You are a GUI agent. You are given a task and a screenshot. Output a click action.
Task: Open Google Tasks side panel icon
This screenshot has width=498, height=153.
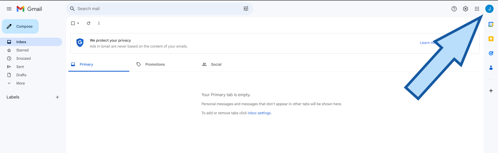point(491,53)
